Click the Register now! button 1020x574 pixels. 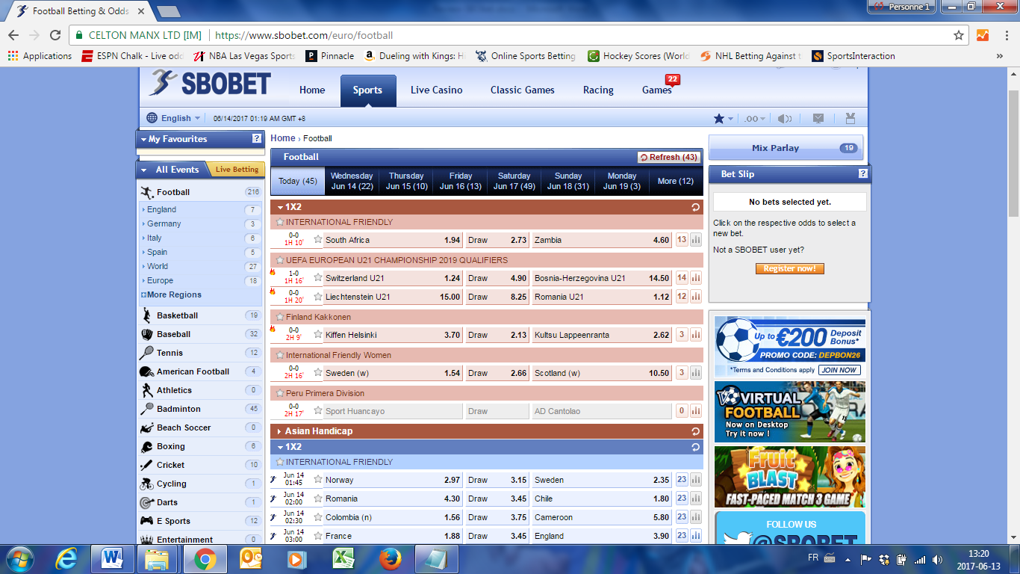789,268
